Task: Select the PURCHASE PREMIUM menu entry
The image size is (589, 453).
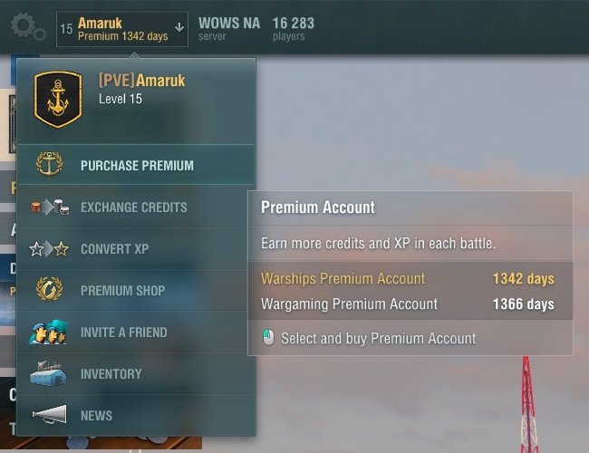Action: pos(136,165)
